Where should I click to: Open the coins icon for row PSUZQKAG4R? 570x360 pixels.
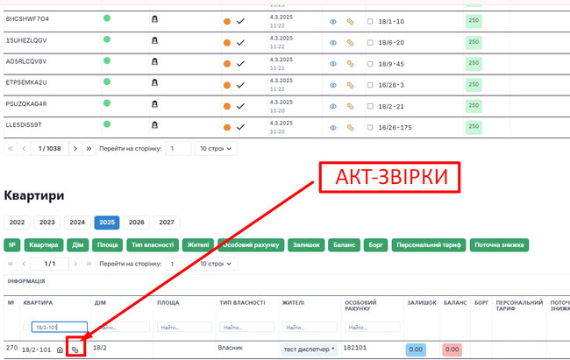[x=350, y=107]
